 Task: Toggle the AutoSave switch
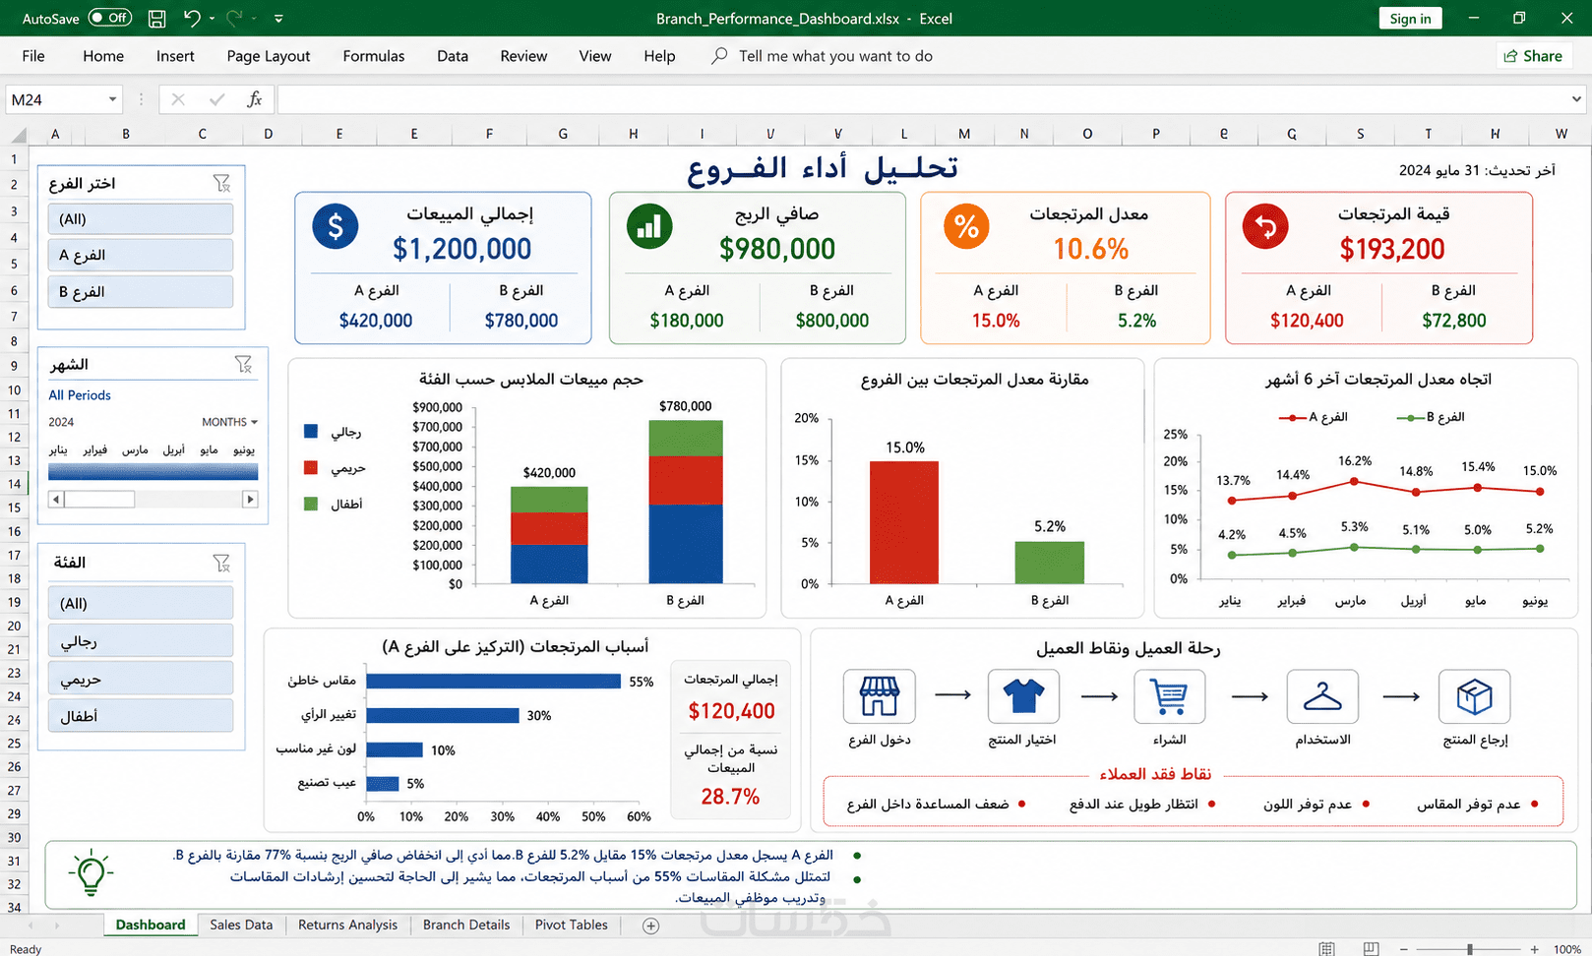pyautogui.click(x=109, y=18)
